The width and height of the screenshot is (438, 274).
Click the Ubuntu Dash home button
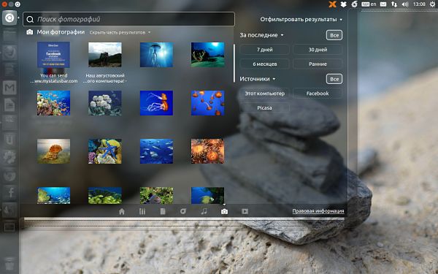click(9, 18)
